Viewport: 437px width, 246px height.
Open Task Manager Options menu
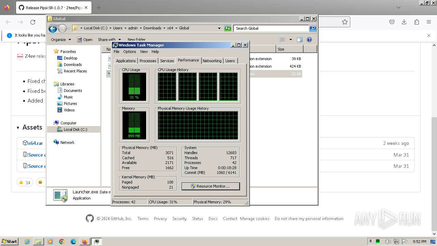coord(130,52)
